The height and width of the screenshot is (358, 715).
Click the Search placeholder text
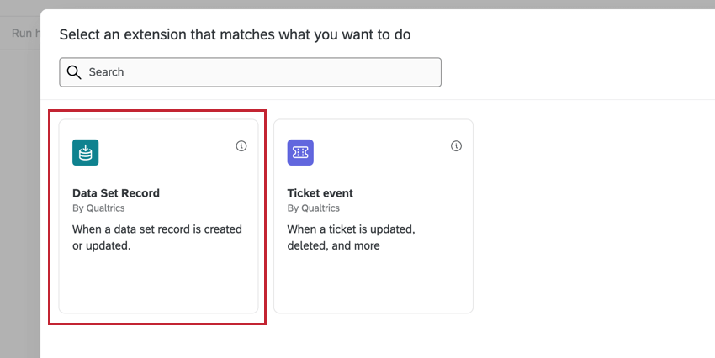click(107, 72)
